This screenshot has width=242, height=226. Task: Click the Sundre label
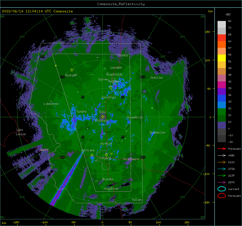81,111
